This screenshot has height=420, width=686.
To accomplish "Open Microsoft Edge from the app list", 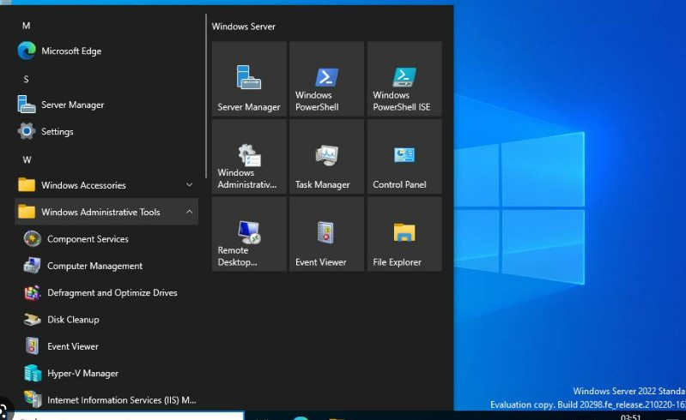I will 106,51.
